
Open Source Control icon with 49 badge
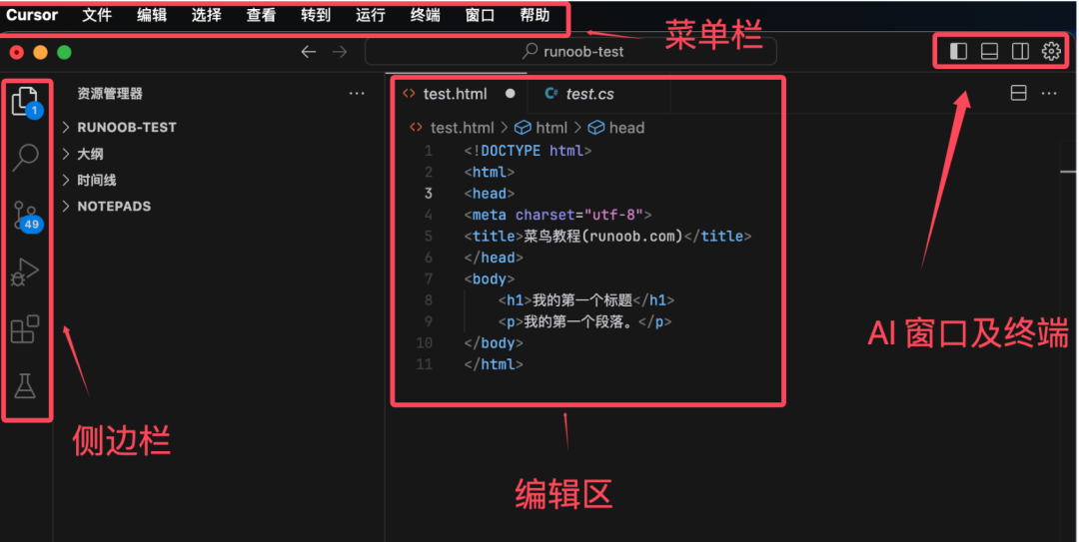[28, 216]
